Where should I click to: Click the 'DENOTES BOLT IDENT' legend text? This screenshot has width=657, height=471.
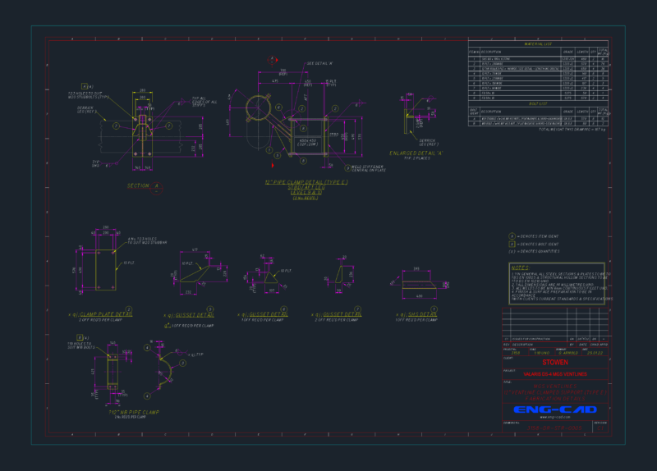click(540, 244)
